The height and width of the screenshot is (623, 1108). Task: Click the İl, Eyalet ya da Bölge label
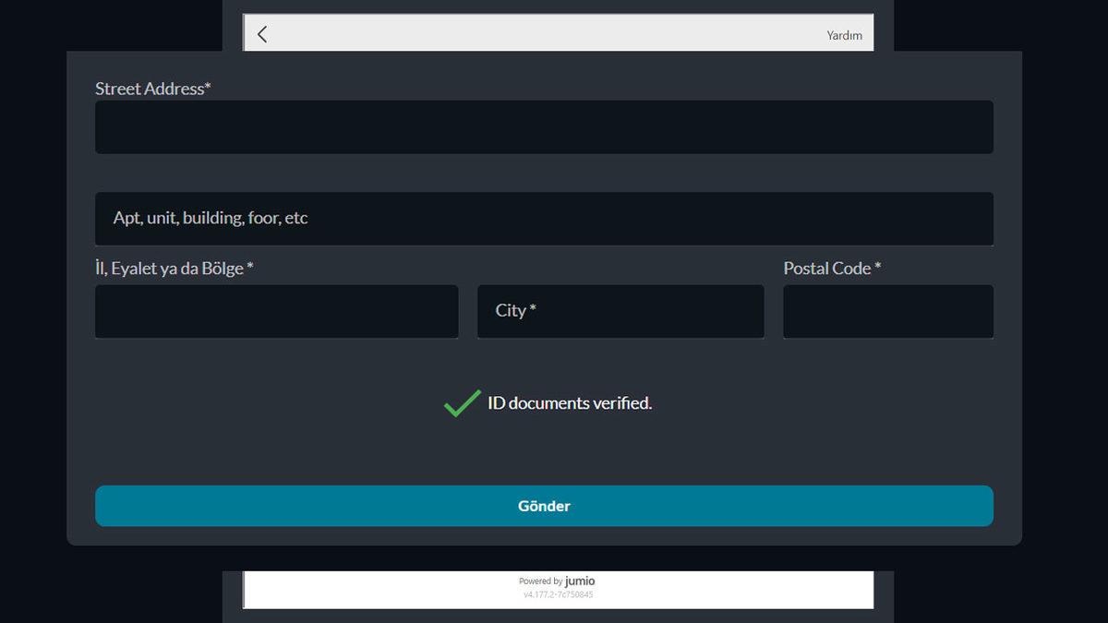click(x=175, y=269)
